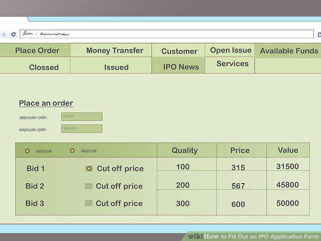Select the second radio in table header
The image size is (321, 241).
click(x=72, y=151)
